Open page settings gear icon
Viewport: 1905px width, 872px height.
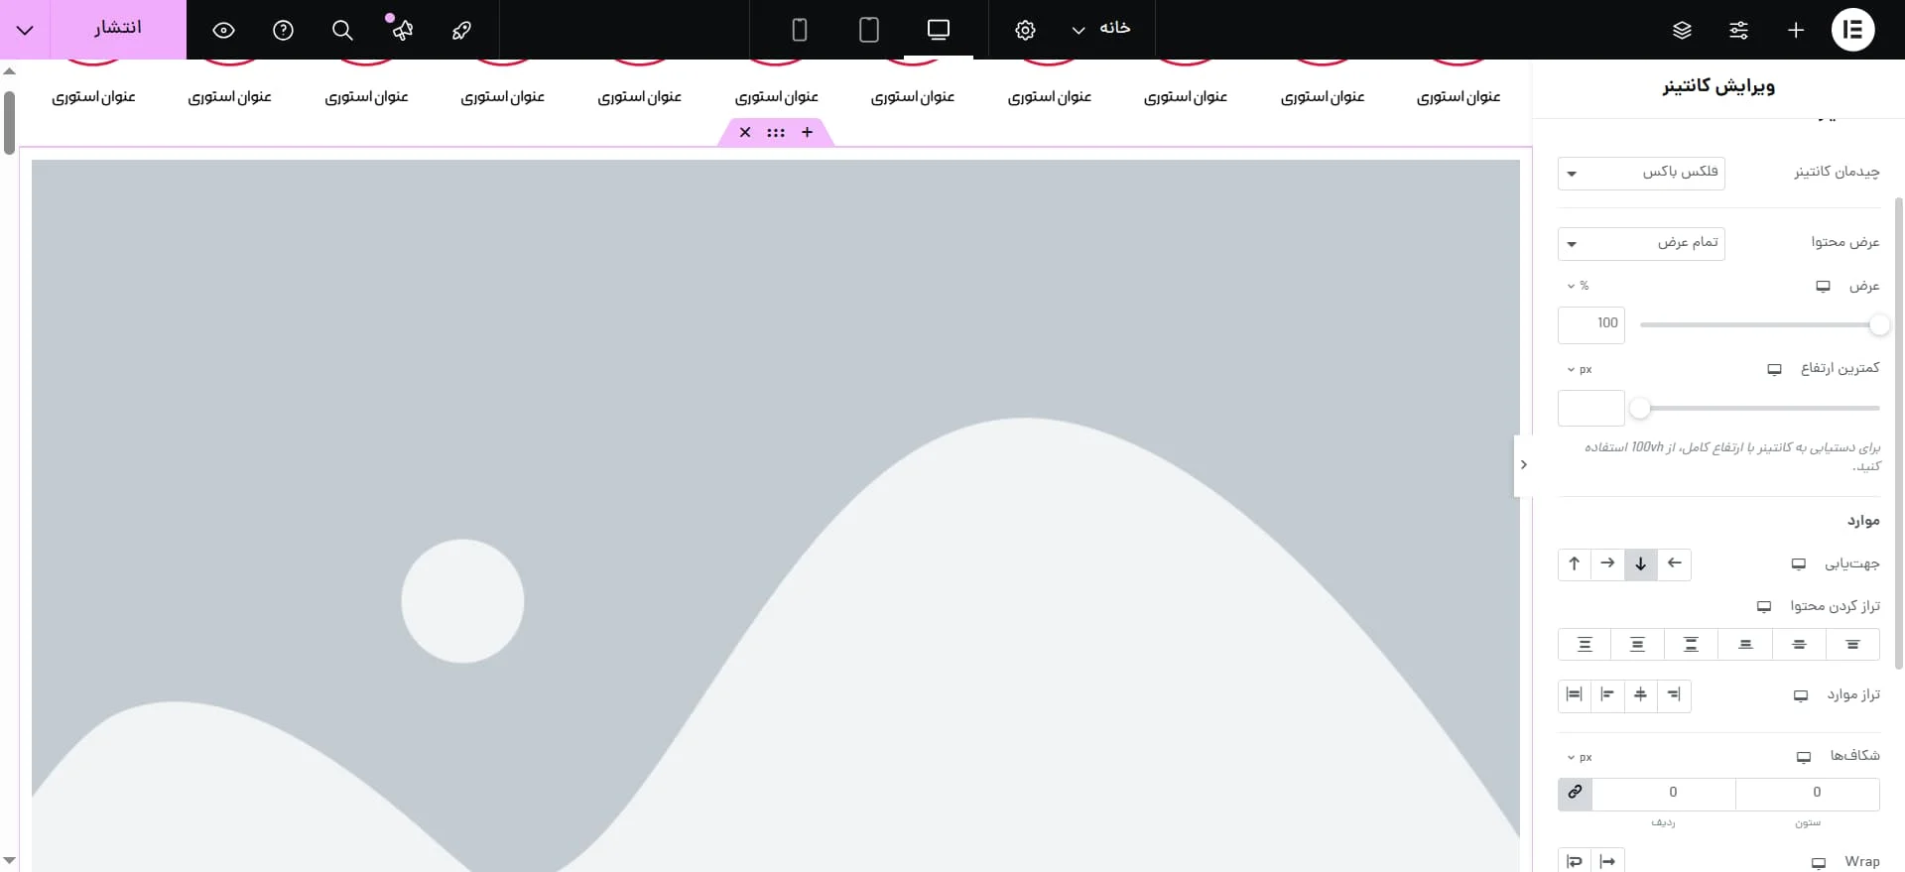(1025, 30)
